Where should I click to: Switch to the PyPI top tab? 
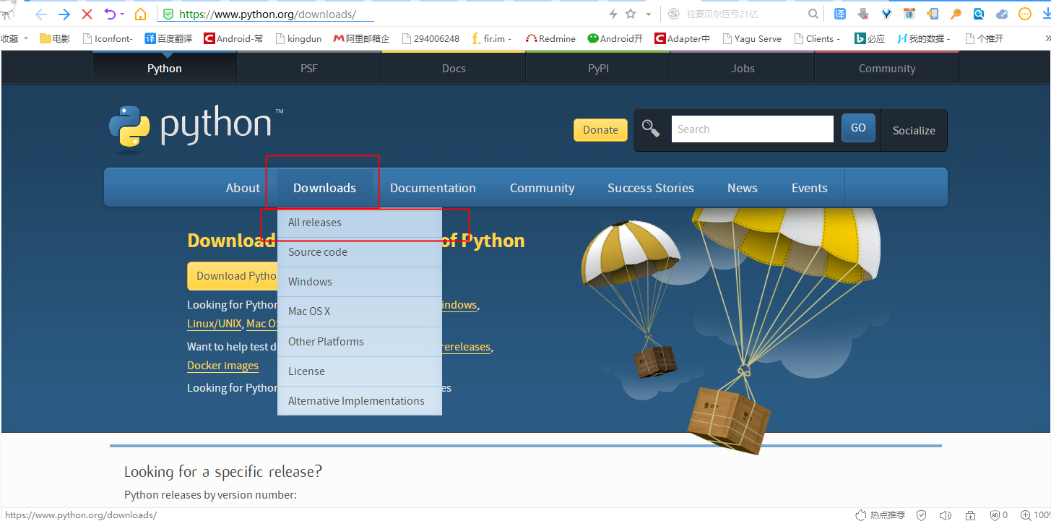tap(598, 69)
